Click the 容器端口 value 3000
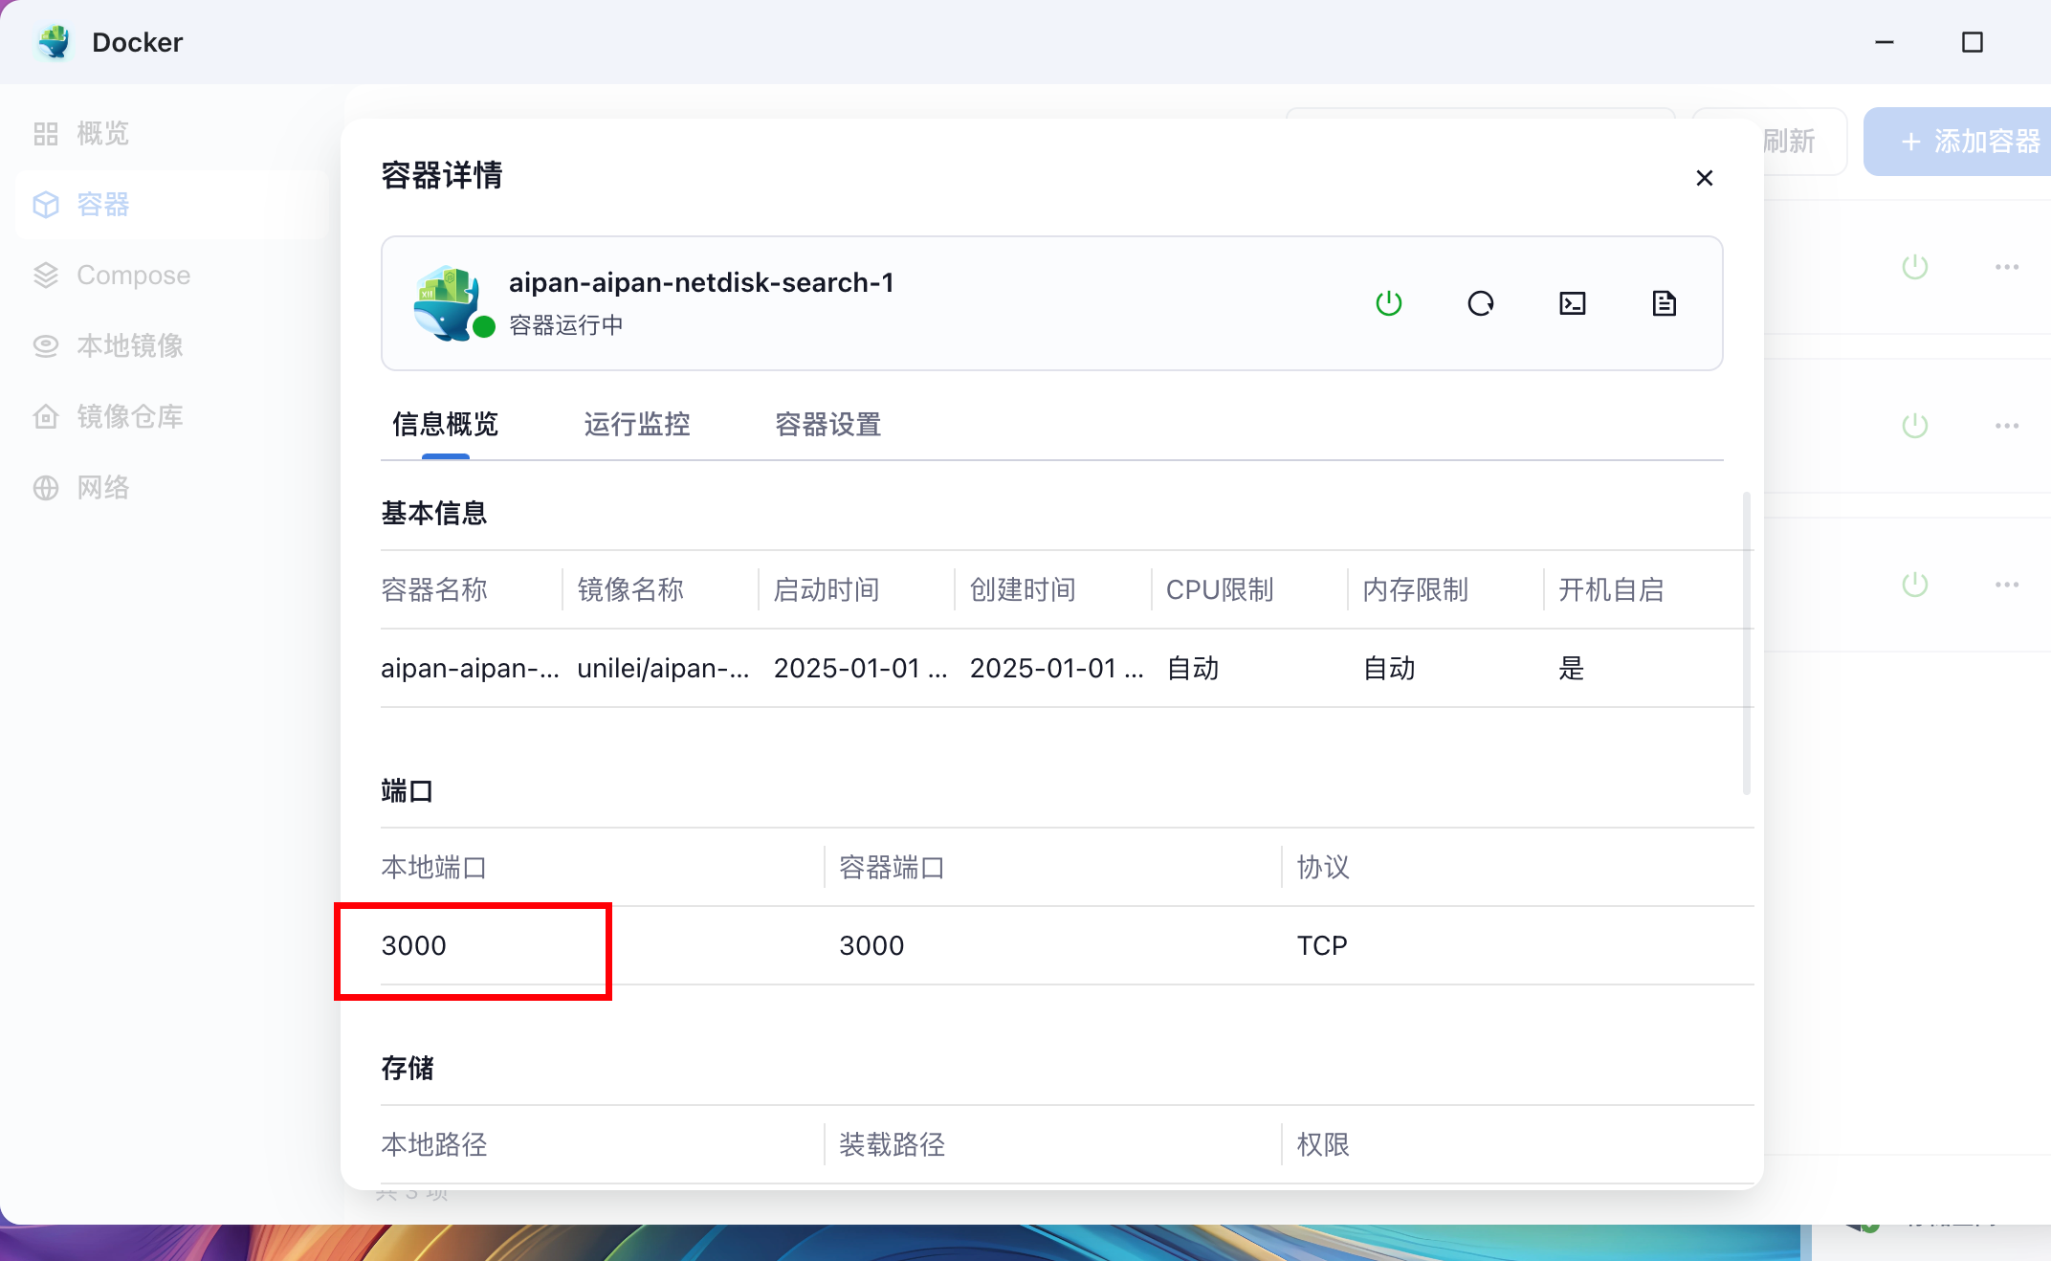The image size is (2051, 1261). click(871, 945)
